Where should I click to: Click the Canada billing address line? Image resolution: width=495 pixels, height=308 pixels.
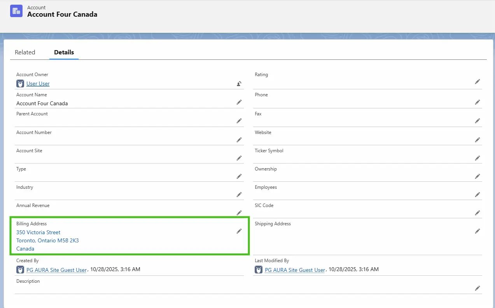tap(25, 249)
